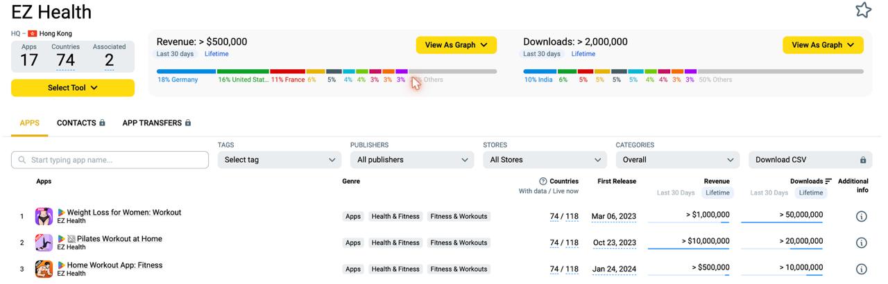Click the Pilates Workout app icon thumbnail

click(x=44, y=242)
